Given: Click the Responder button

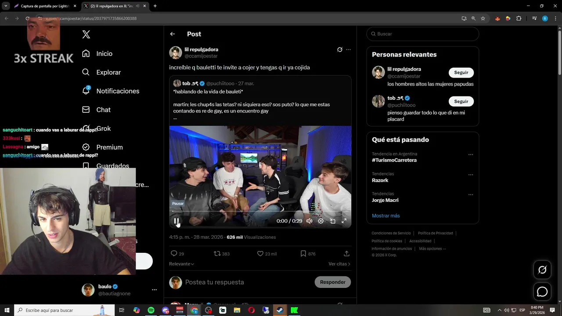Looking at the screenshot, I should pos(332,282).
